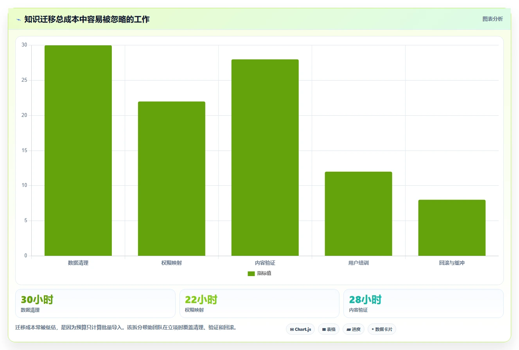Screen dimensions: 519x350
Task: Select the 数据清理 bar in chart
Action: coord(78,151)
